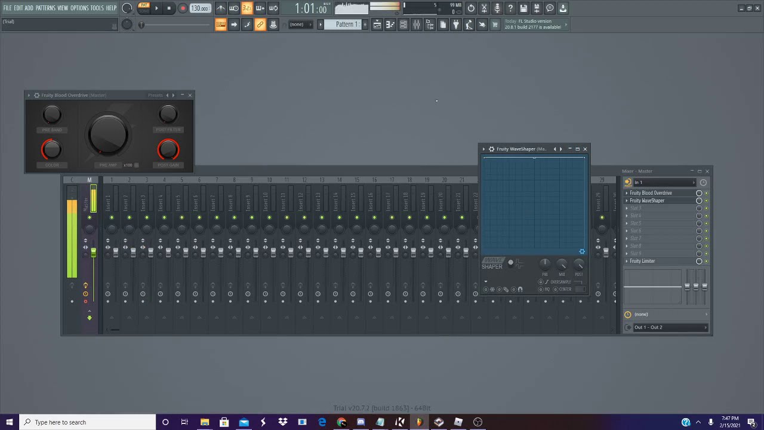The height and width of the screenshot is (430, 764).
Task: Click the Stop transport button
Action: point(169,8)
